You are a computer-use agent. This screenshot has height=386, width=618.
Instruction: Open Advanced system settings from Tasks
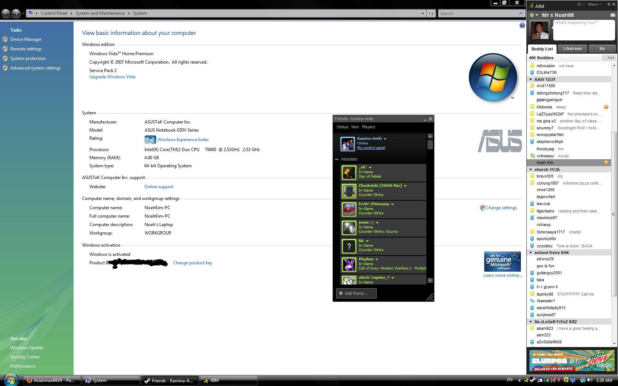pos(35,68)
